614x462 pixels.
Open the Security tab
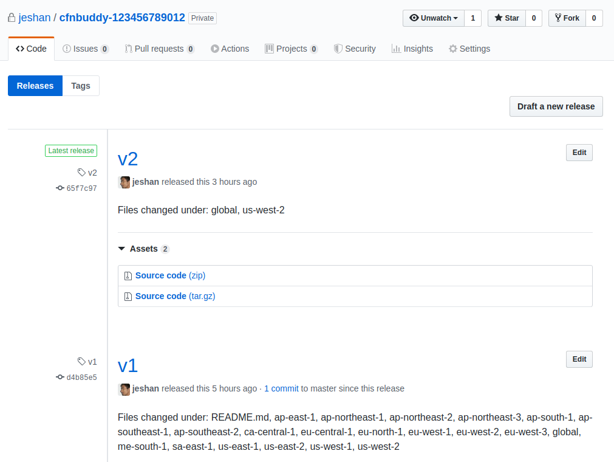(355, 49)
